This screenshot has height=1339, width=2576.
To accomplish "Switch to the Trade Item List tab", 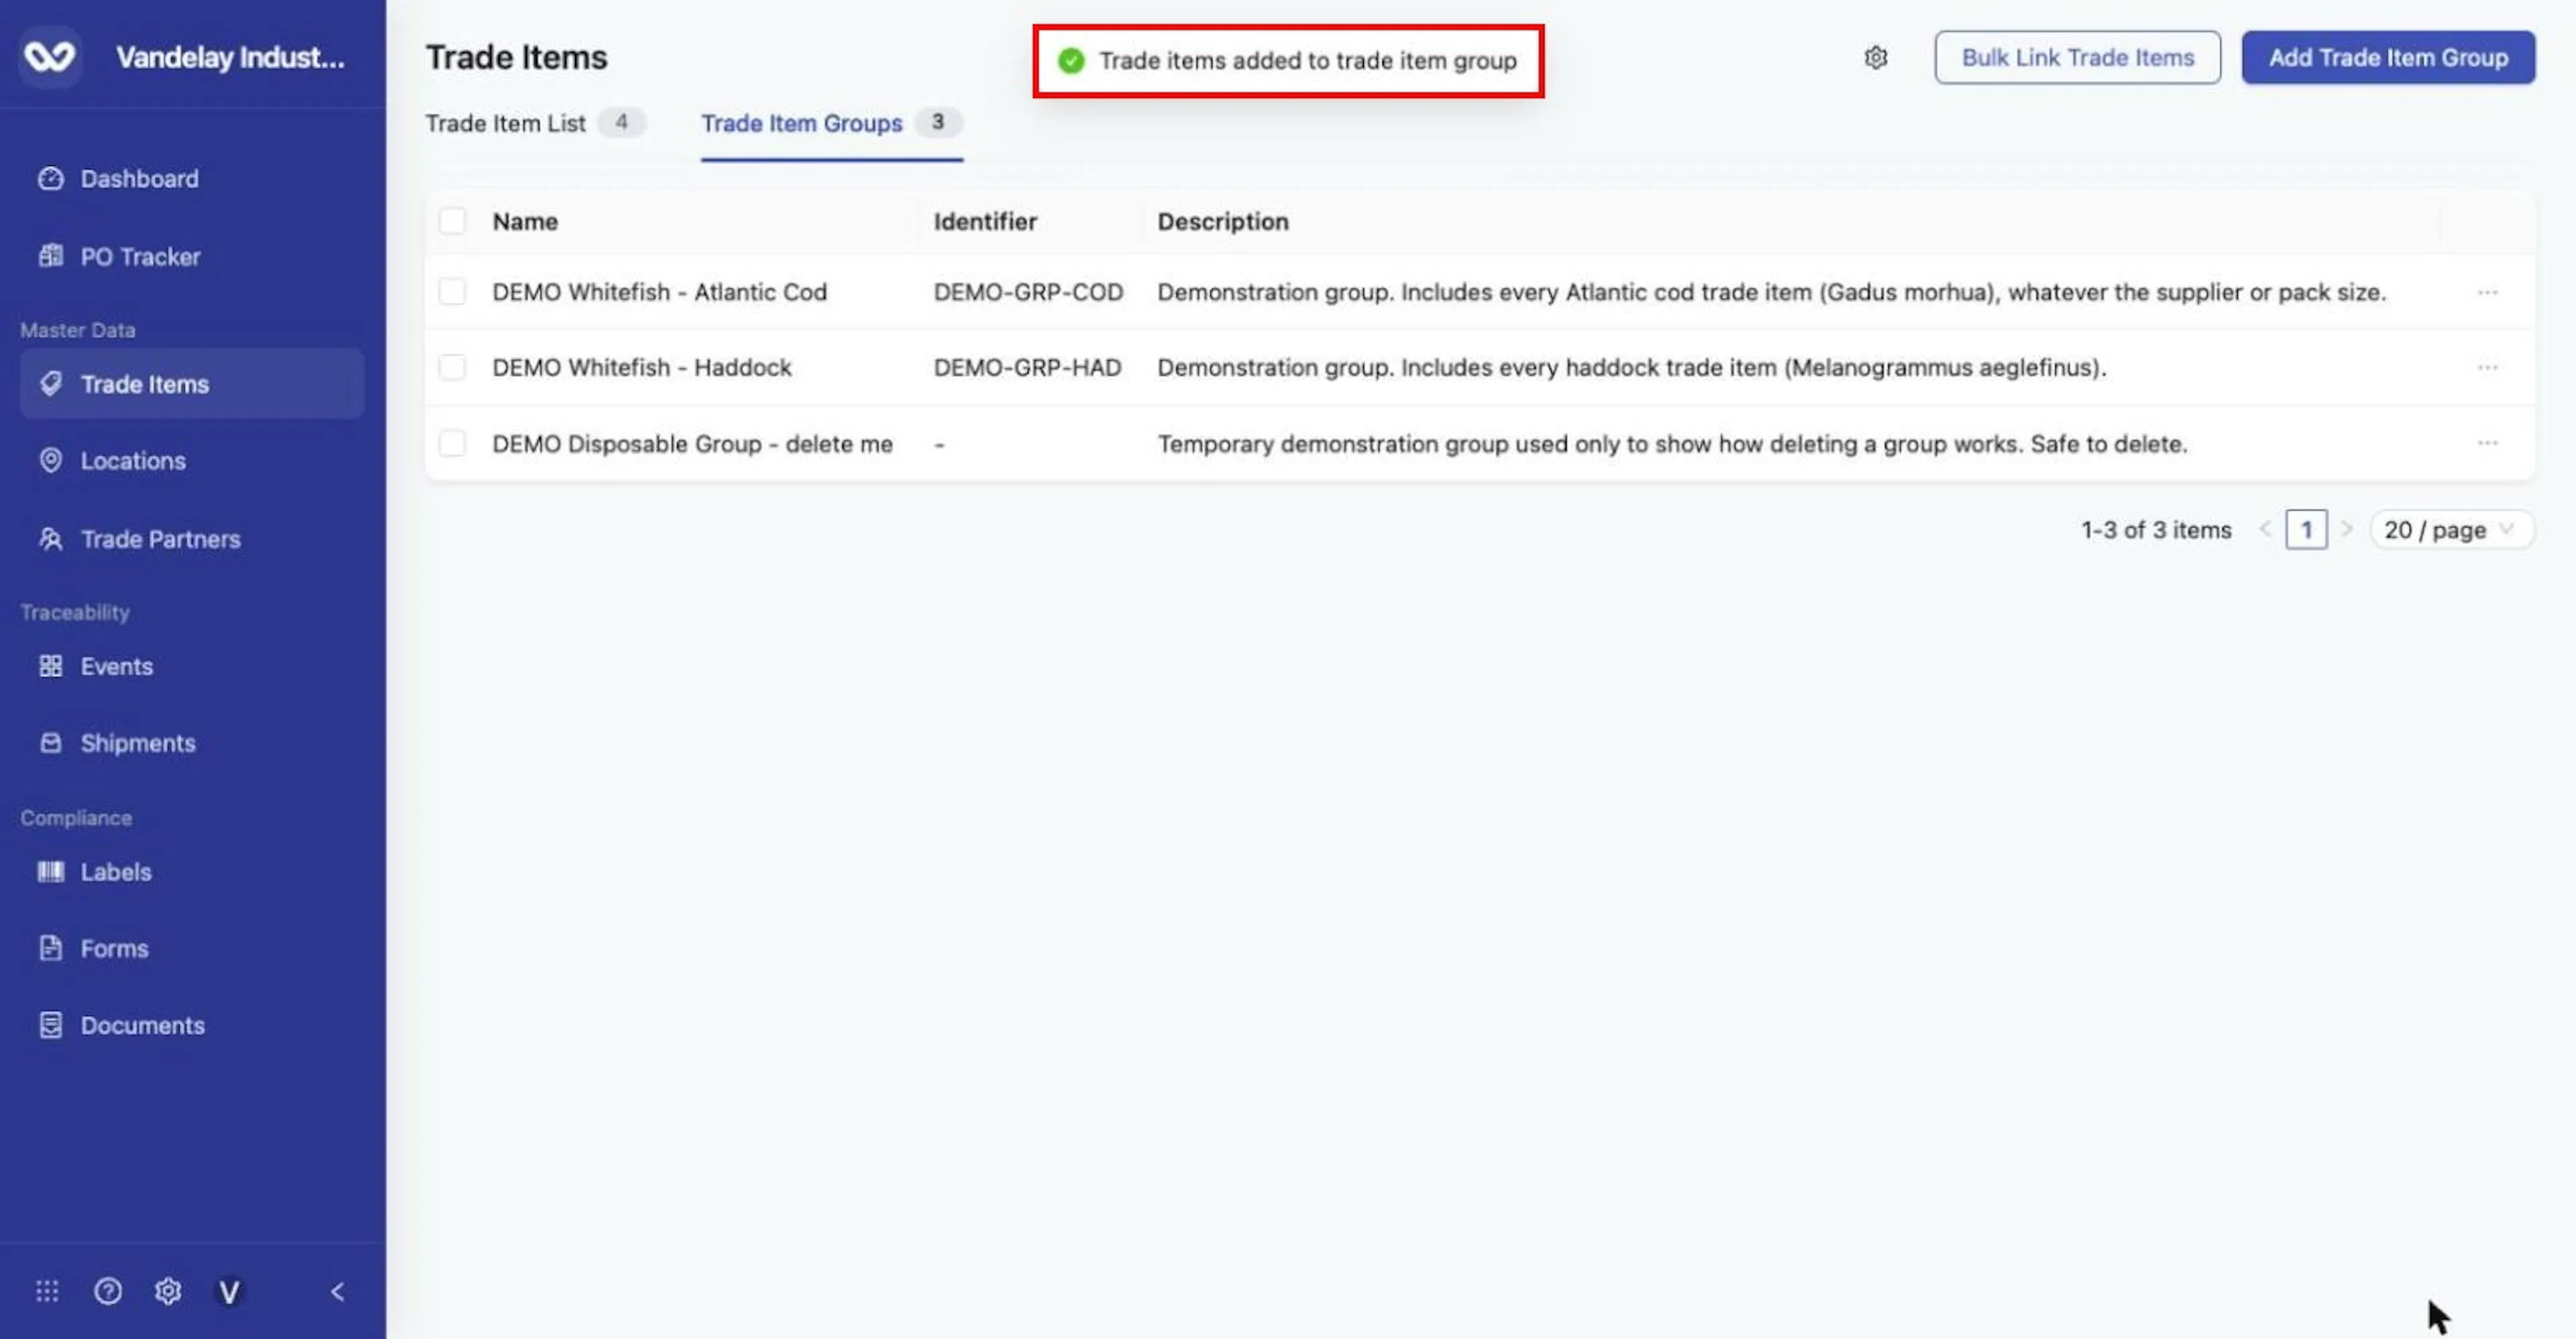I will 535,123.
